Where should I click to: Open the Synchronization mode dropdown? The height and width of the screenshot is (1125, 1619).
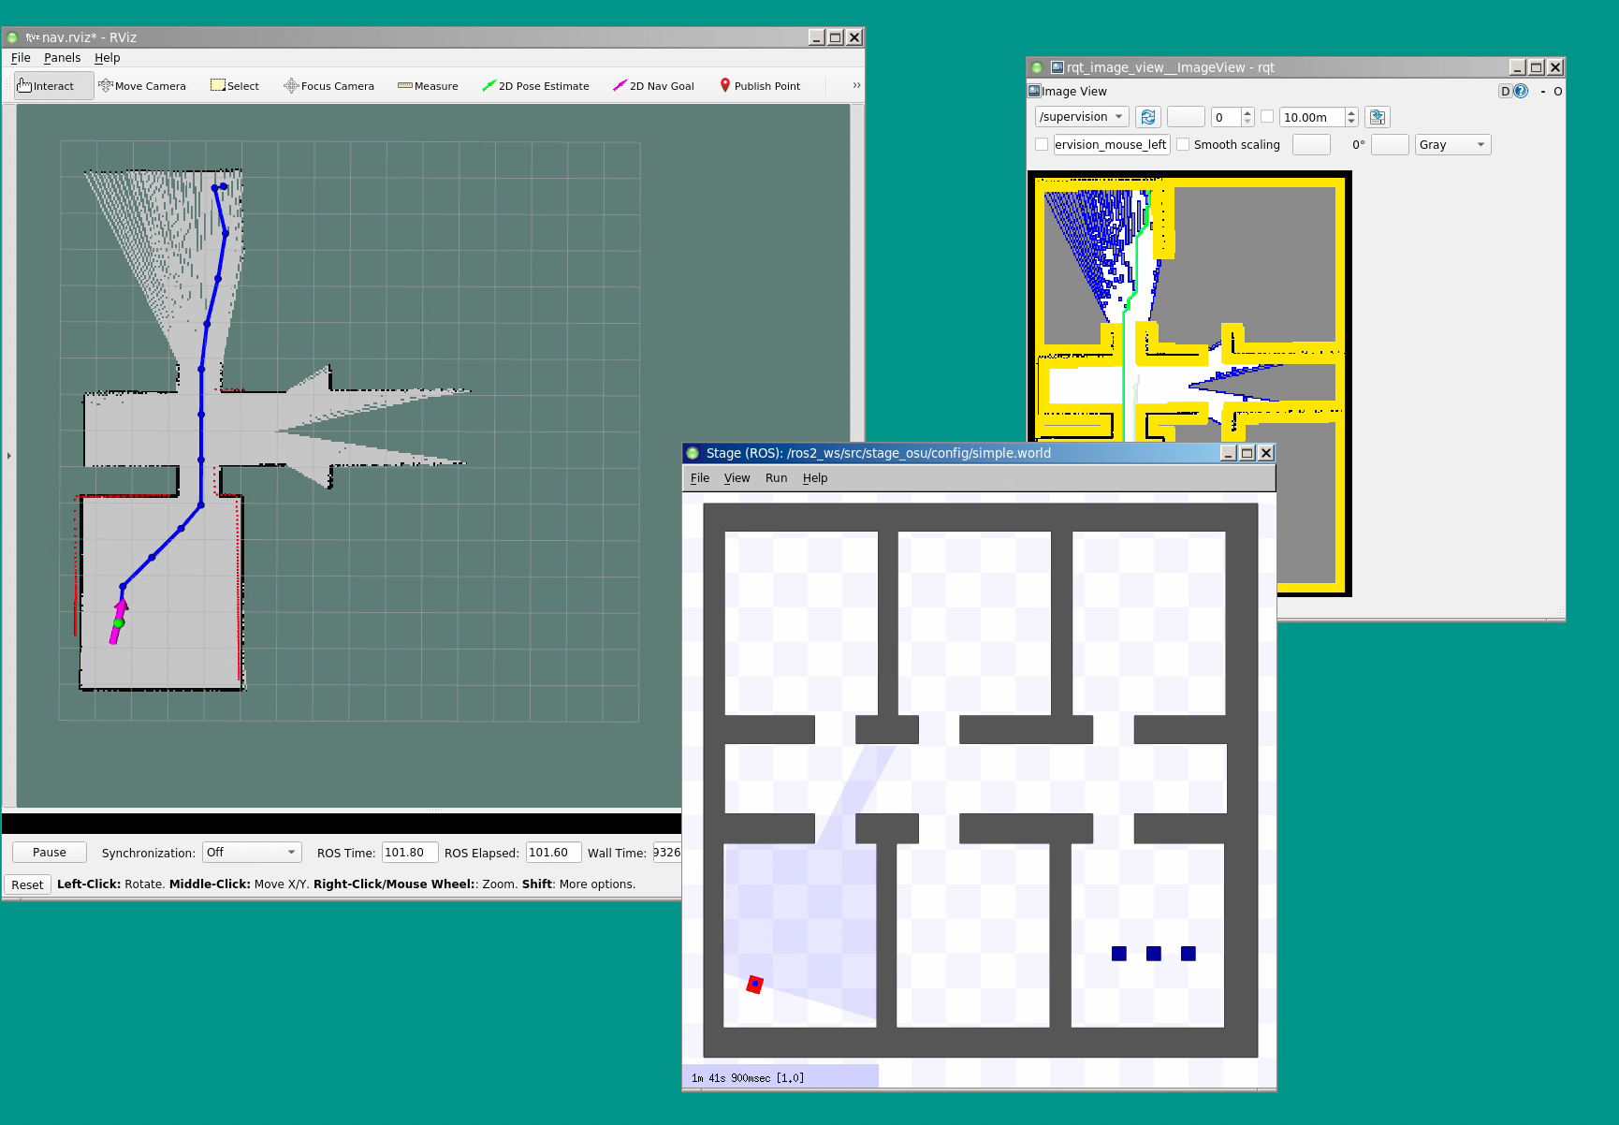(252, 853)
